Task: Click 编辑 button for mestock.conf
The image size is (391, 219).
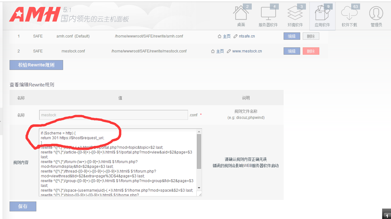Action: [292, 51]
